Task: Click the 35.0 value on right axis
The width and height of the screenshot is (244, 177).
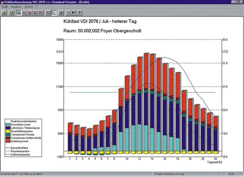Action: coord(225,39)
